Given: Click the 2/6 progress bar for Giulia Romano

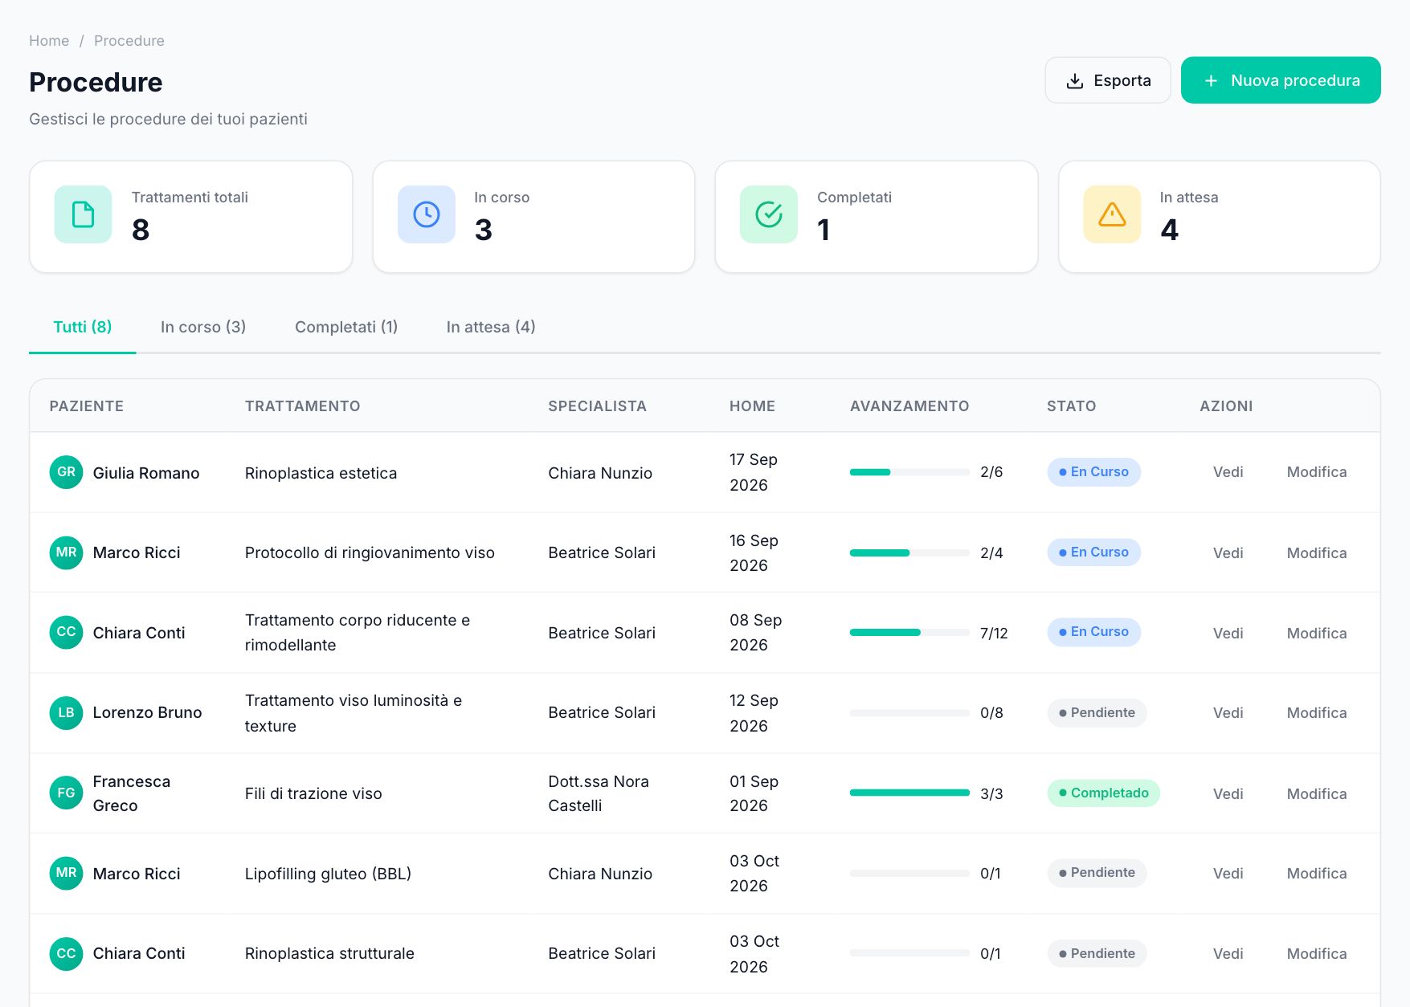Looking at the screenshot, I should coord(909,472).
